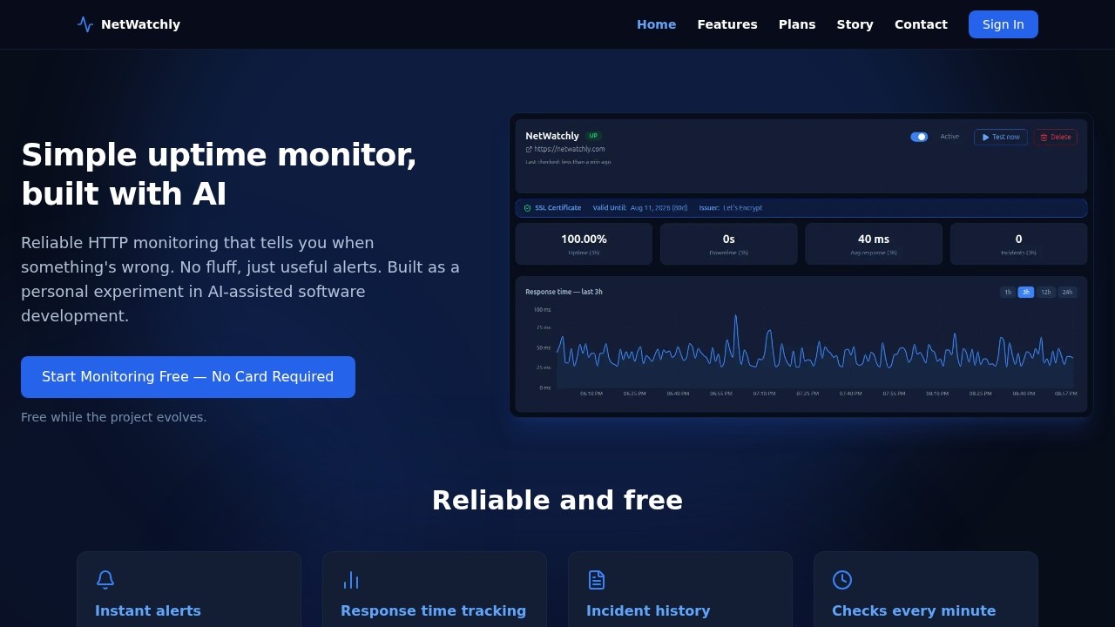This screenshot has height=627, width=1115.
Task: Click the Instant alerts card title
Action: (x=148, y=611)
